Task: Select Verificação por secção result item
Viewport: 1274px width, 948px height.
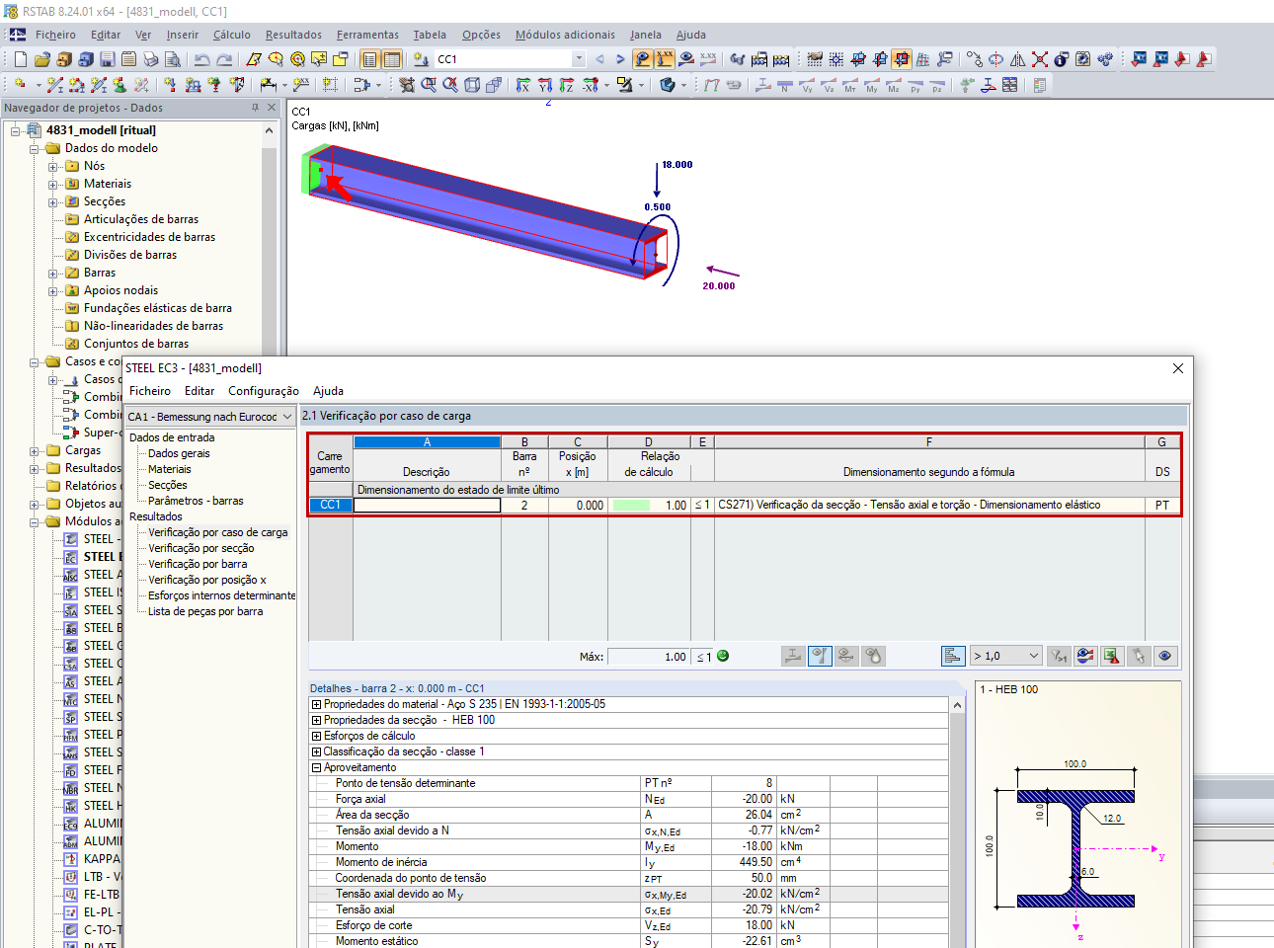Action: [x=201, y=548]
